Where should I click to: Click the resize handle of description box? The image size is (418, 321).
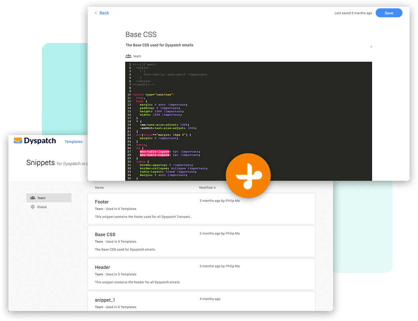(371, 47)
